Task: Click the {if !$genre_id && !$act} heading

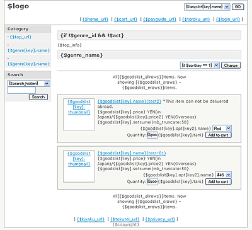Action: tap(92, 35)
